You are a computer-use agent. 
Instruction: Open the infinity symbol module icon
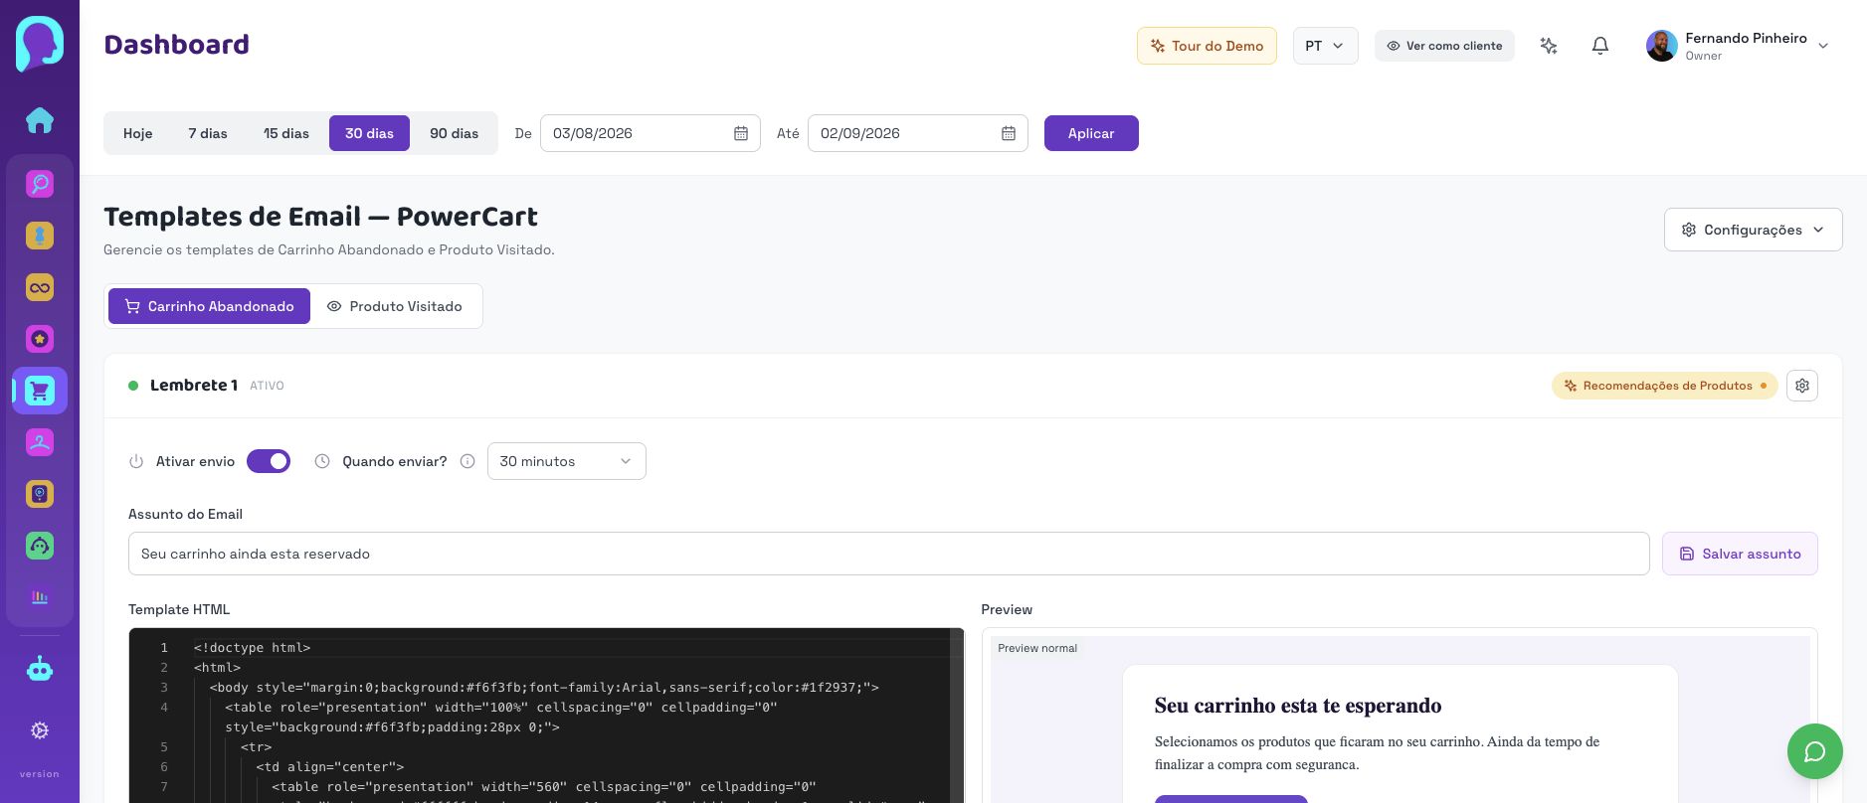(x=40, y=287)
